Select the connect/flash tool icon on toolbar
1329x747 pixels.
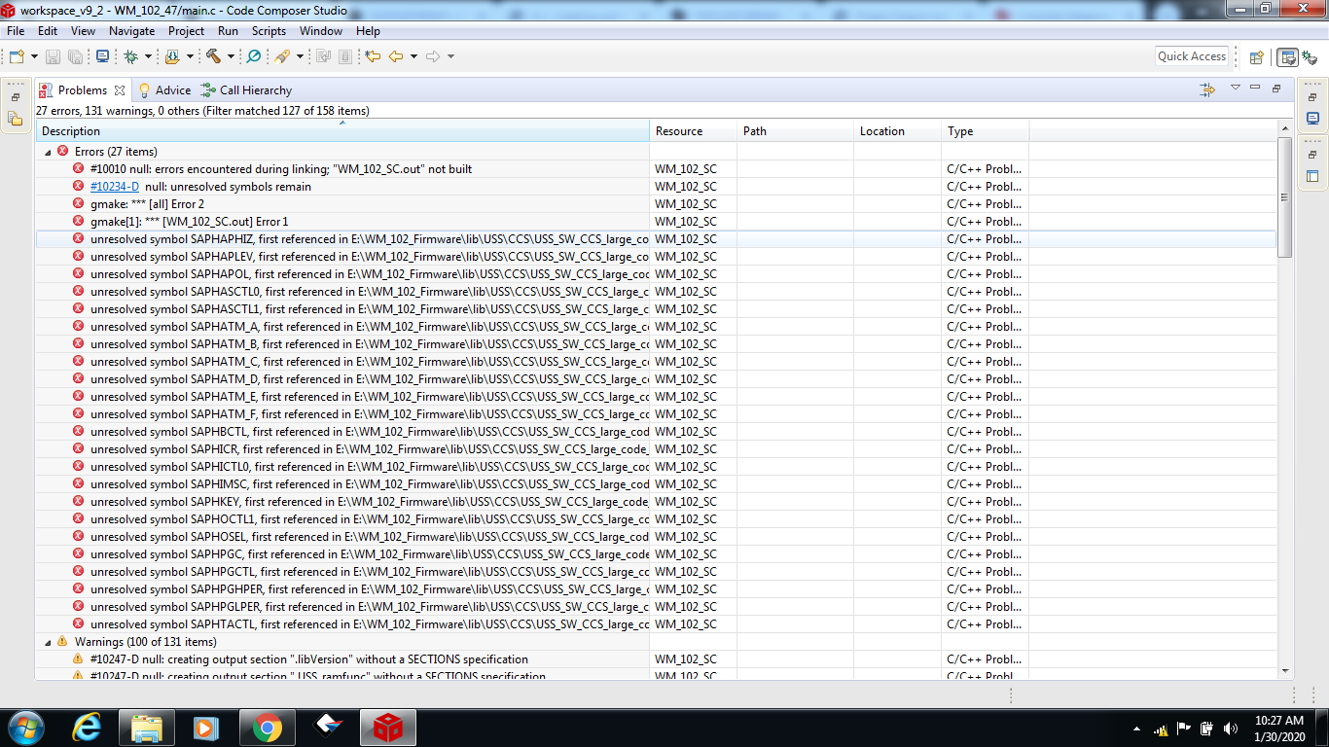tap(283, 56)
